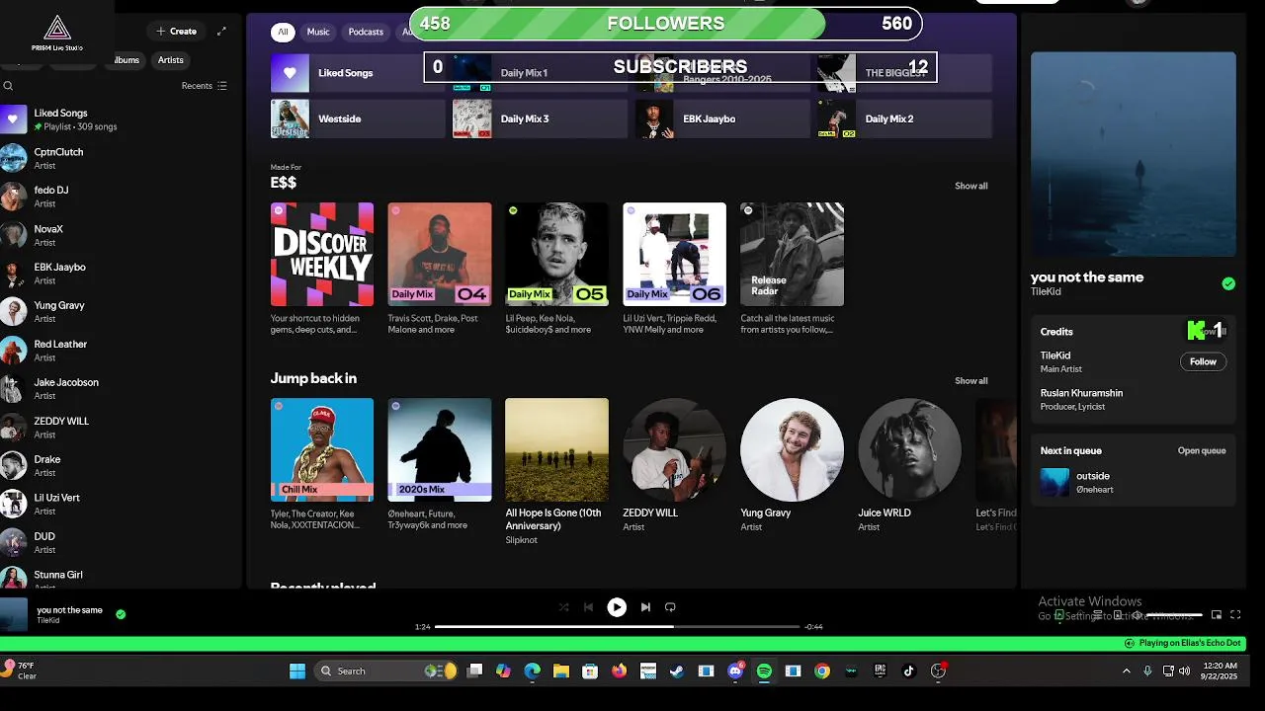1265x711 pixels.
Task: Open Liked Songs playlist in the library sidebar
Action: click(x=119, y=119)
